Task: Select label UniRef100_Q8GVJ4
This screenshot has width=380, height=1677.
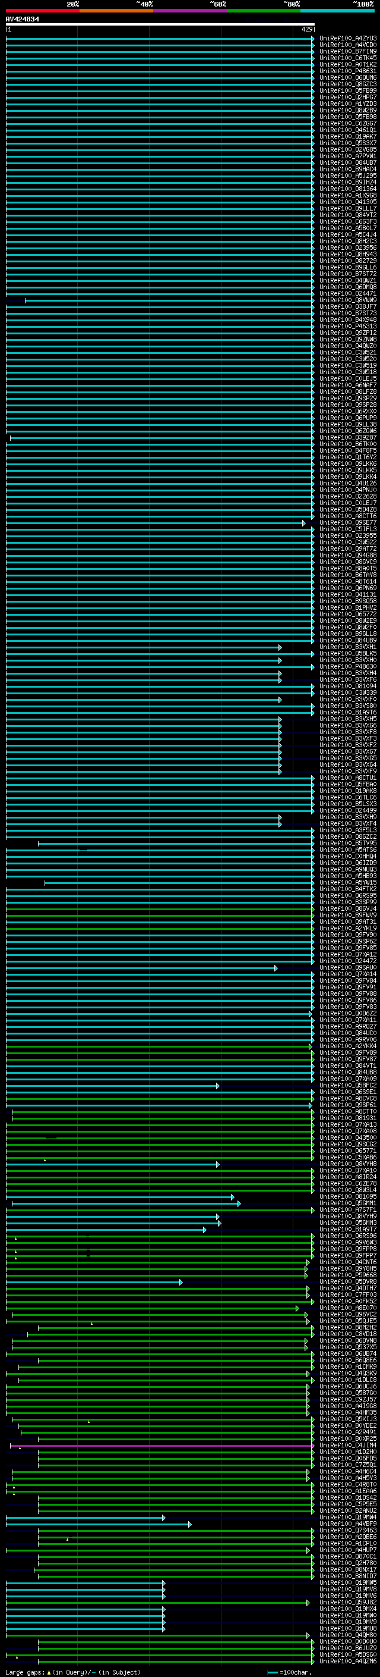Action: tap(348, 909)
